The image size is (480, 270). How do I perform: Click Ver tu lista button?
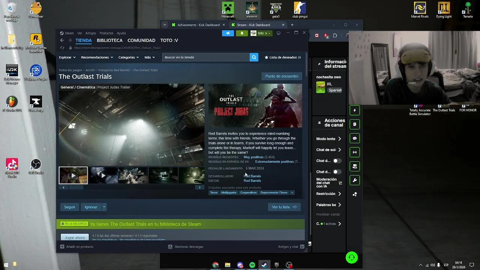tap(284, 207)
